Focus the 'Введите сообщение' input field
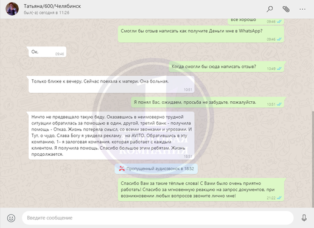314x228 pixels. coord(158,218)
